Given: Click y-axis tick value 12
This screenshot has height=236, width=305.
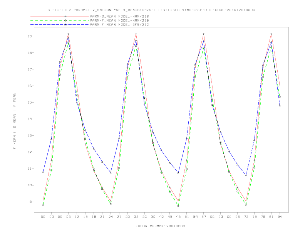Looking at the screenshot, I should click(30, 152).
